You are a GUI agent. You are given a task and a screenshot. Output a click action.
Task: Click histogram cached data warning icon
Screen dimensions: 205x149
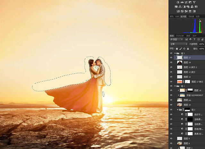(x=200, y=21)
